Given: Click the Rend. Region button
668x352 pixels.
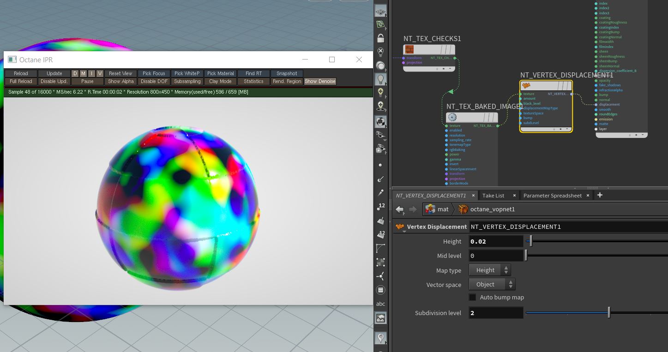Looking at the screenshot, I should tap(287, 81).
